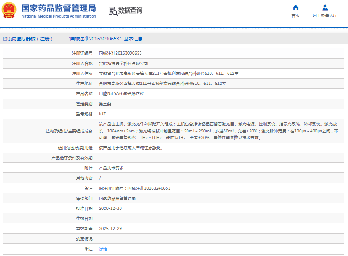
Task: Click the expiry date 2025-12-29
Action: pyautogui.click(x=110, y=228)
